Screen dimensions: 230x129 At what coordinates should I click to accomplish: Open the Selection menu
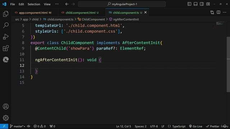[34, 4]
